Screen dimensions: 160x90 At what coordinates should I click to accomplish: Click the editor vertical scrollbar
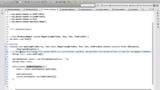click(x=153, y=53)
